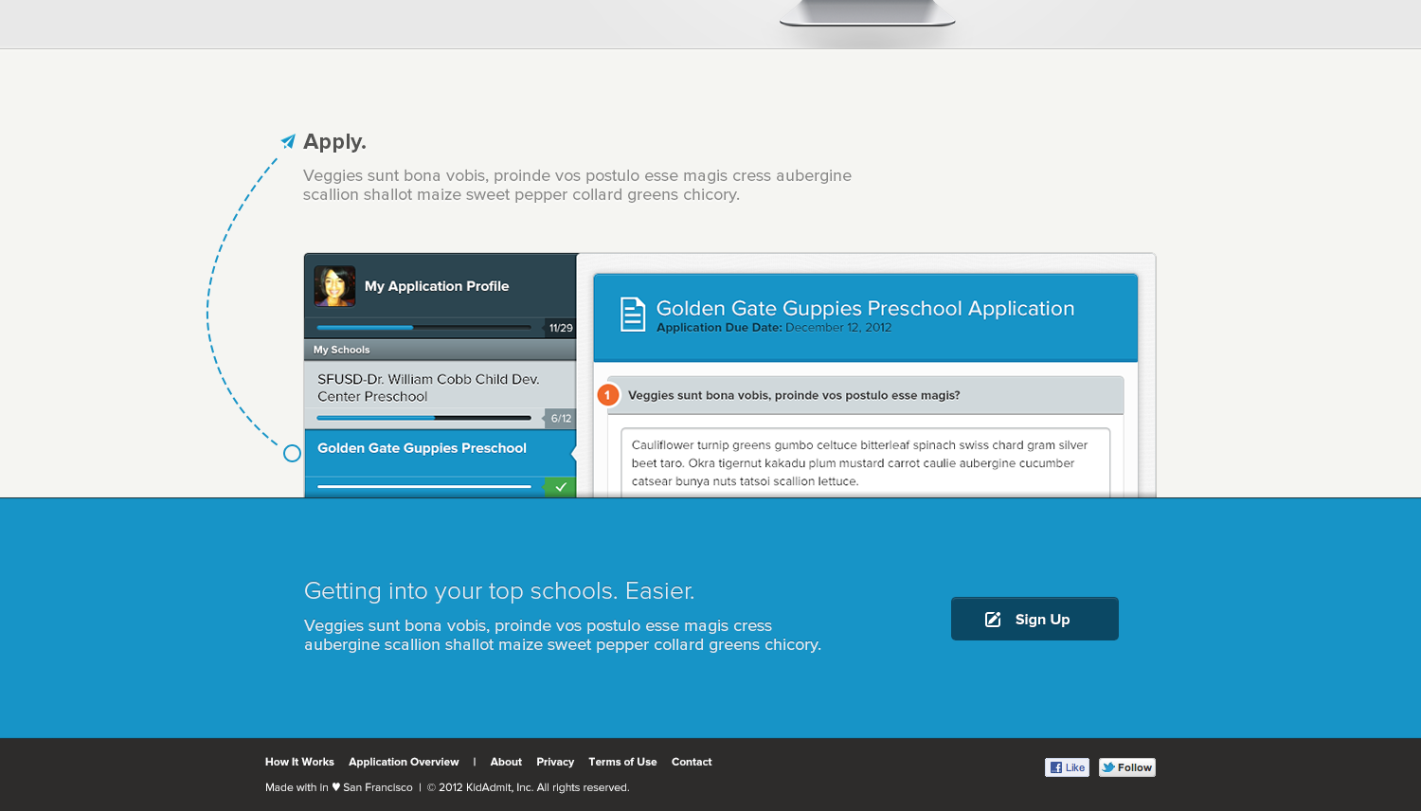Click the Application Due Date December 12, 2012

774,328
